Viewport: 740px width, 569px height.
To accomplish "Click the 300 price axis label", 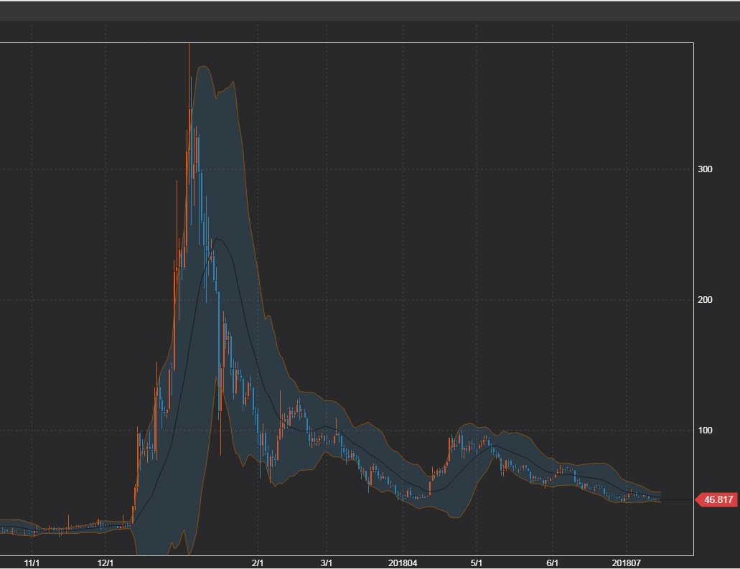I will tap(705, 169).
